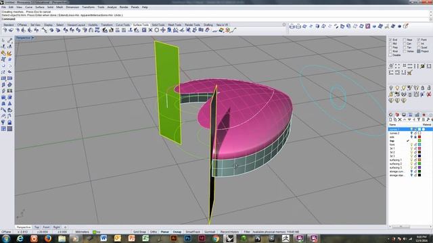433x243 pixels.
Task: Change color swatch of layer surfacing 3
Action: pyautogui.click(x=419, y=167)
